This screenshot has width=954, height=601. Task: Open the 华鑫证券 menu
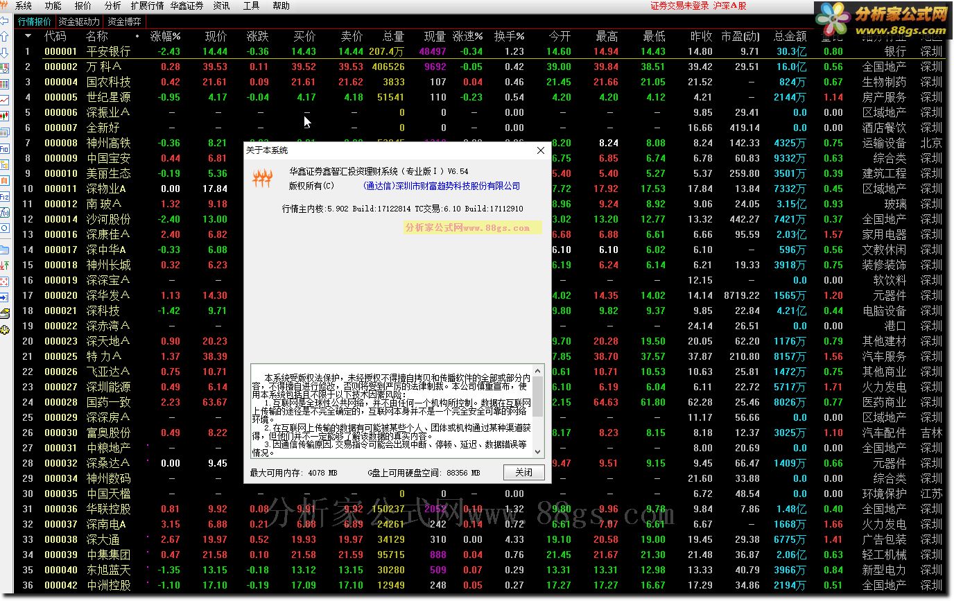click(x=187, y=6)
